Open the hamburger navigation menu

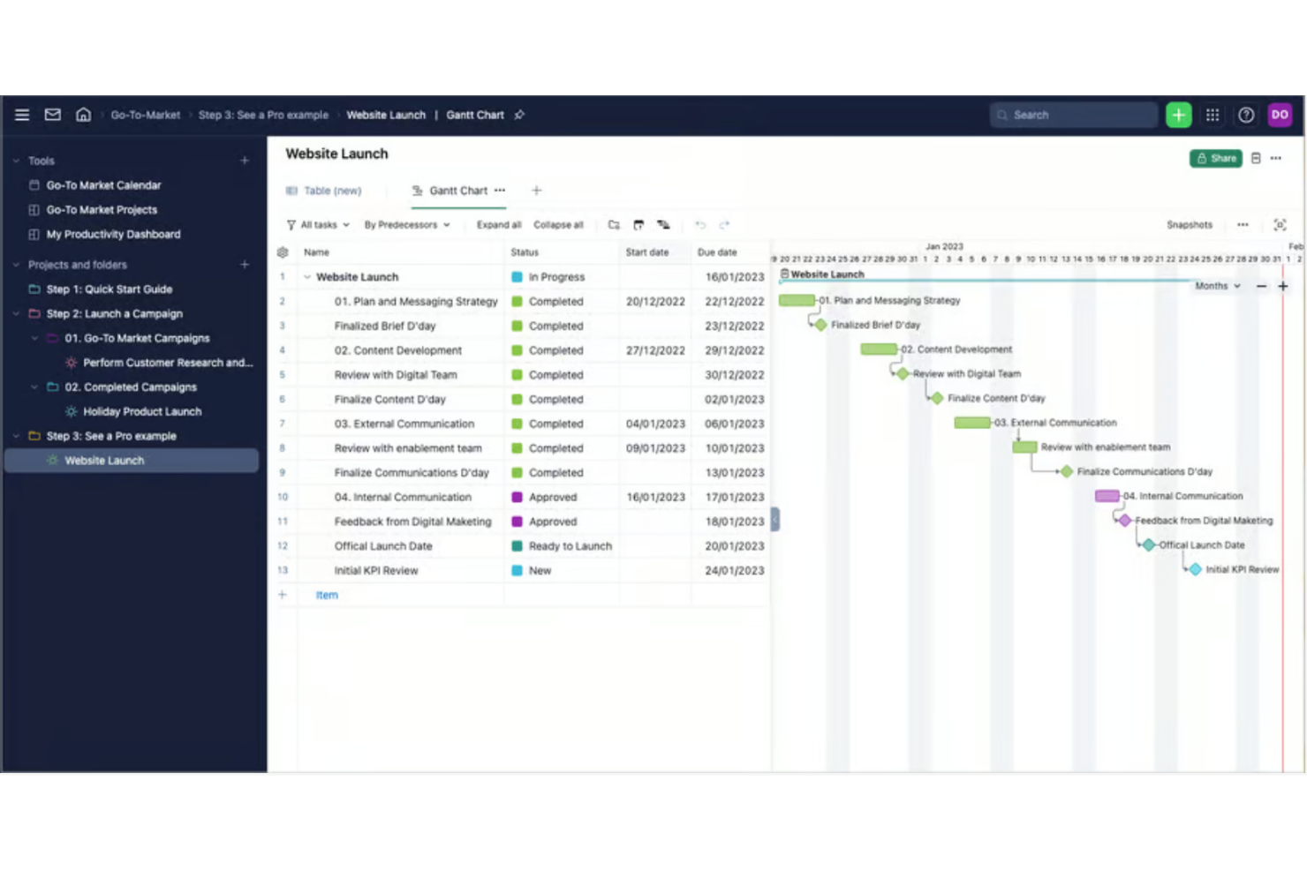tap(22, 115)
